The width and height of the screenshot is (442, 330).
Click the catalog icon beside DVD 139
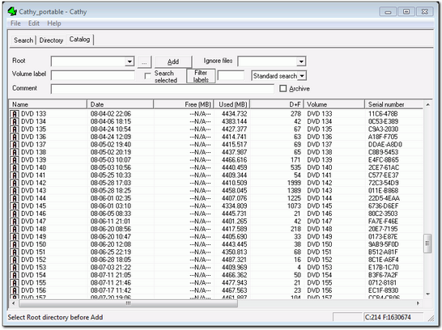pyautogui.click(x=15, y=160)
